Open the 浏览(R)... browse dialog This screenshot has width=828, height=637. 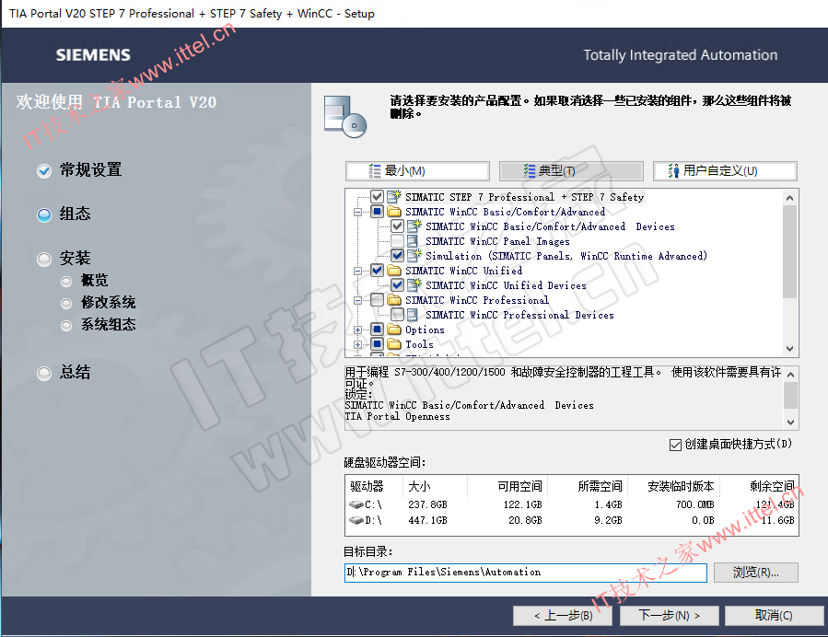coord(755,573)
